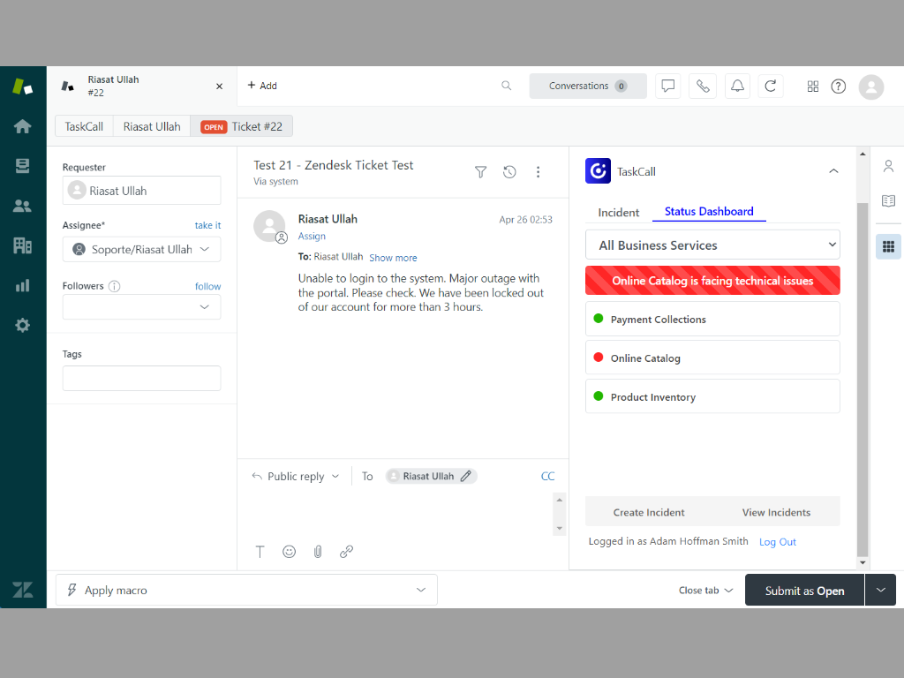This screenshot has width=904, height=678.
Task: Open the Admin settings gear icon
Action: (22, 325)
